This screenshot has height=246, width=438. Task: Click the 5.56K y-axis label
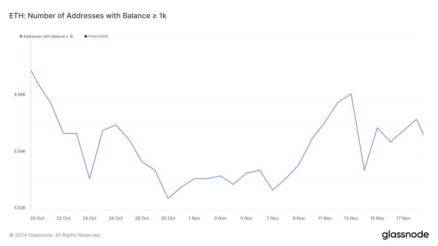pyautogui.click(x=19, y=95)
